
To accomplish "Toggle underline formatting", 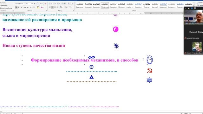I will pos(21,7).
